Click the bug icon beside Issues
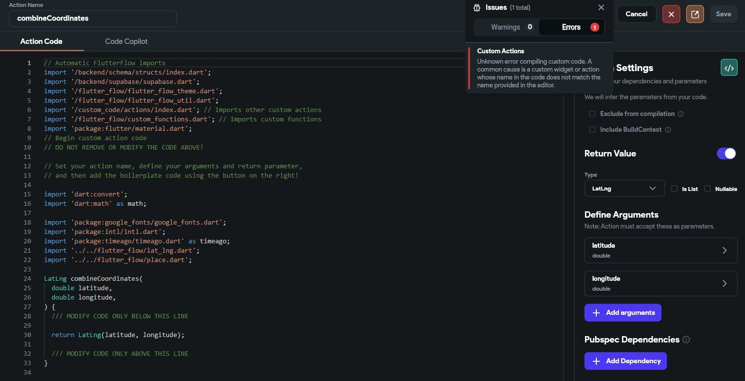Screen dimensions: 745x381 477,8
